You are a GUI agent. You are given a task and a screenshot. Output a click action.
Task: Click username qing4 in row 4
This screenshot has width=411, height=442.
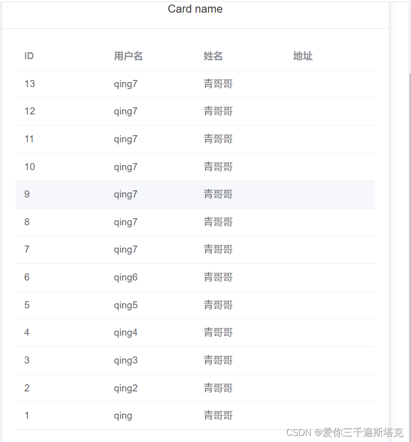(126, 332)
